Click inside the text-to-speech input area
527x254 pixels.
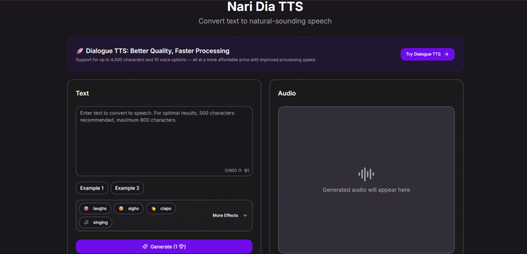tap(164, 141)
